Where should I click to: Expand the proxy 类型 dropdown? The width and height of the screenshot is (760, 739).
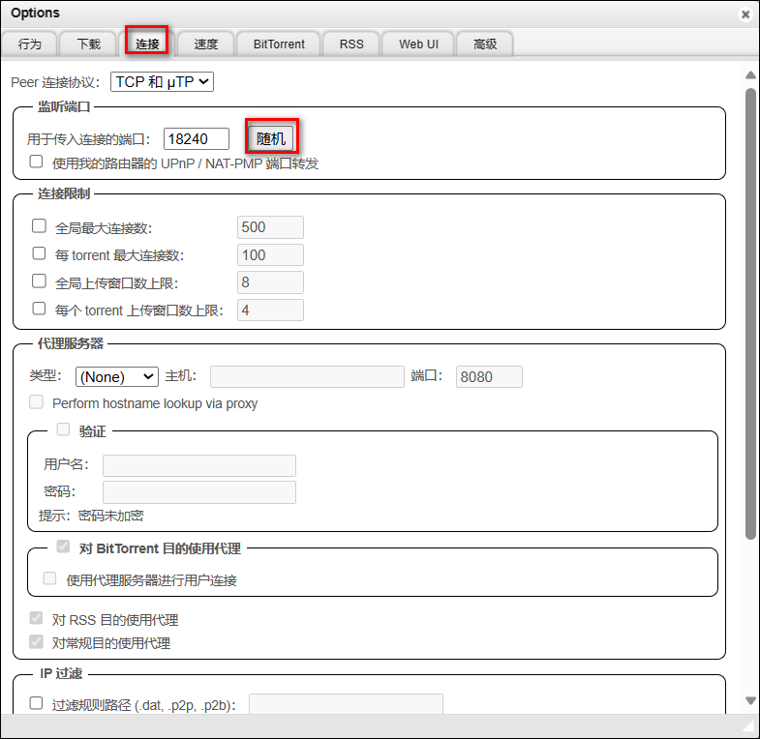(x=116, y=376)
